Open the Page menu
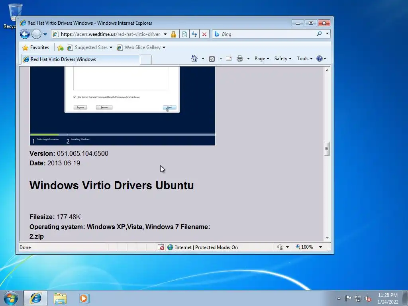The image size is (408, 306). click(x=262, y=59)
